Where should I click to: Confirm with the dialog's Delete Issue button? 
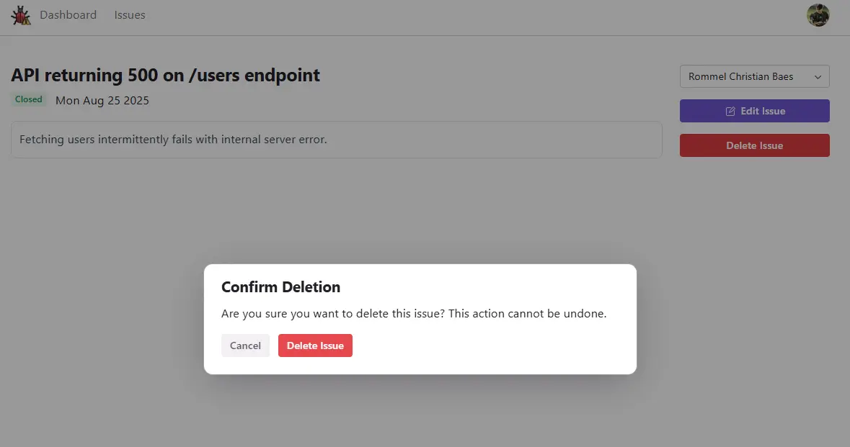[315, 346]
